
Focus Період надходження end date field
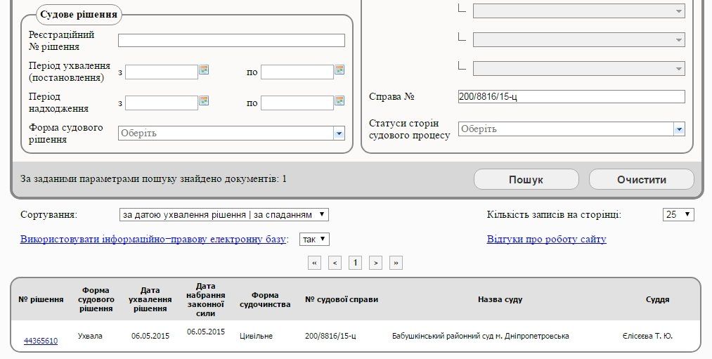[x=297, y=103]
